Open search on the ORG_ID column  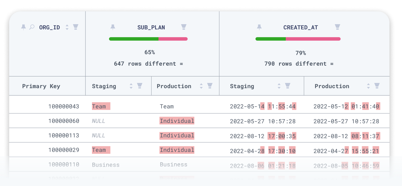[x=32, y=27]
